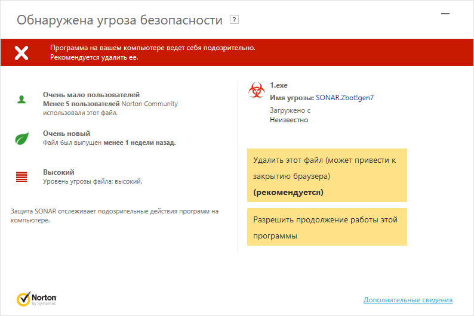474x316 pixels.
Task: Click the 1.exe file name
Action: coord(279,85)
